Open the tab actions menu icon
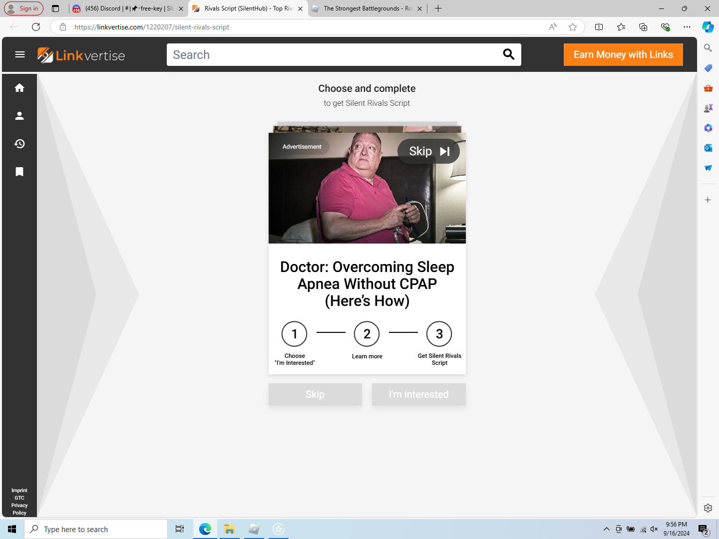This screenshot has height=539, width=719. tap(55, 8)
